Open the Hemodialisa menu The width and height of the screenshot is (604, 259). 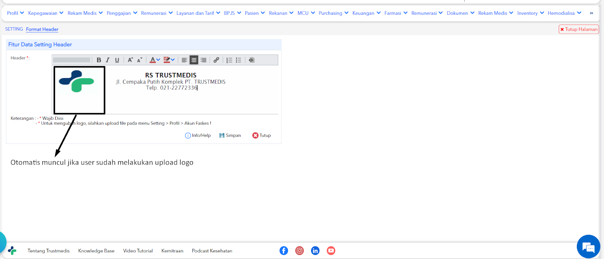(x=565, y=13)
